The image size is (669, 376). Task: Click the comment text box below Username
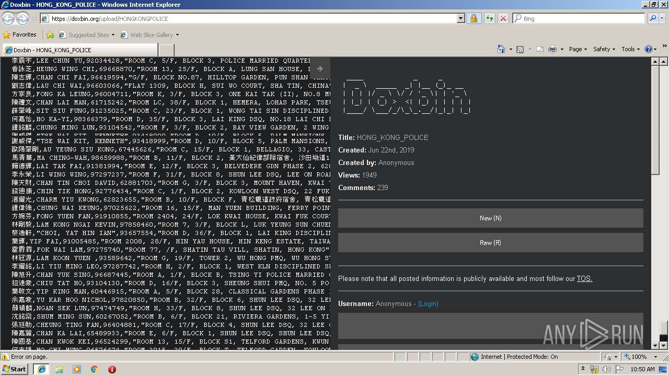[x=490, y=326]
